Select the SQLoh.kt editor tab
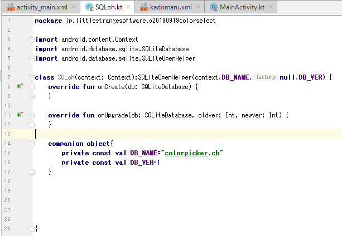Image resolution: width=342 pixels, height=236 pixels. point(109,7)
